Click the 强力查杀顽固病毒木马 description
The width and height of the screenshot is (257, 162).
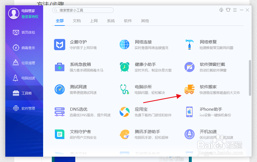(x=87, y=70)
